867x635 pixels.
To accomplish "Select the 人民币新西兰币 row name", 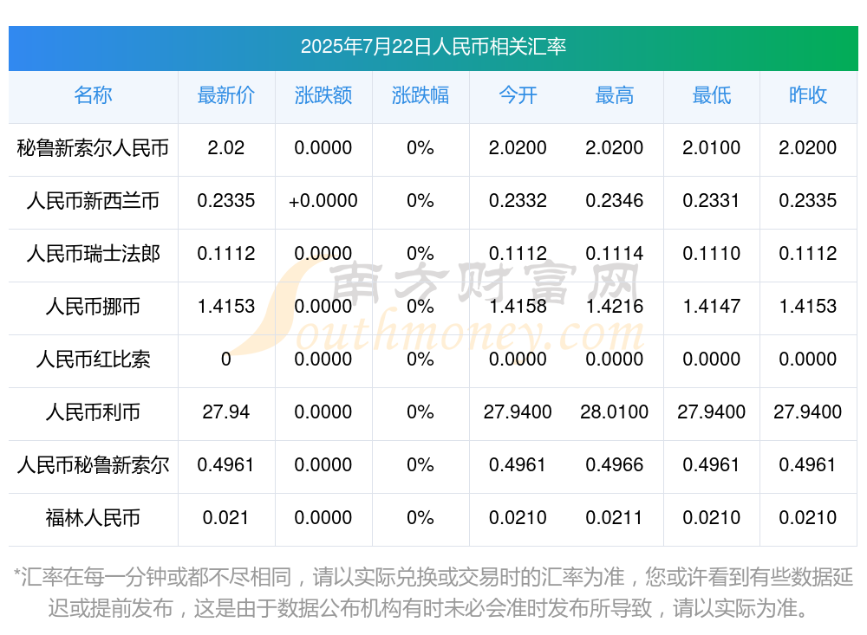I will click(x=93, y=201).
